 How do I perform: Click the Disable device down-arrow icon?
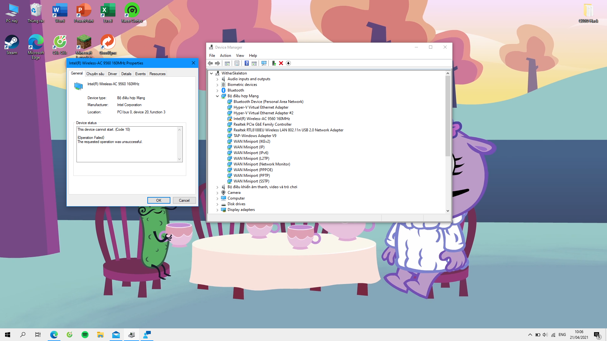tap(288, 63)
